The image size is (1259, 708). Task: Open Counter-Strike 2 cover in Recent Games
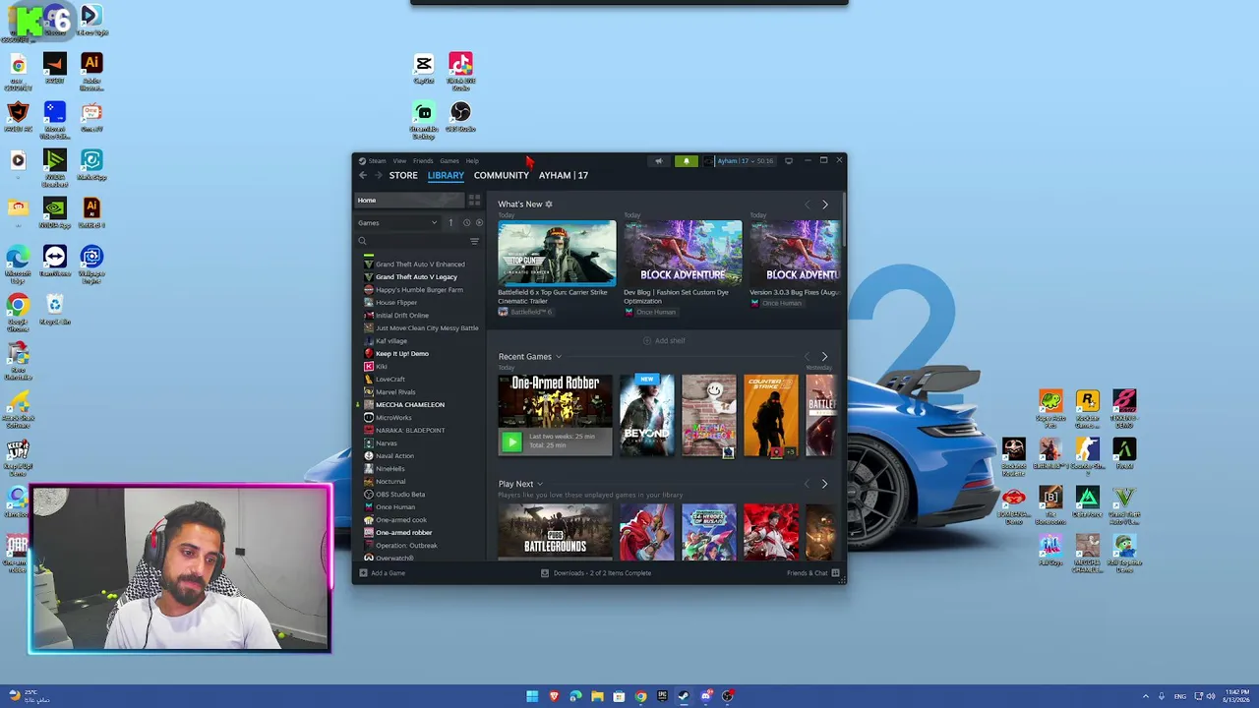click(x=771, y=415)
